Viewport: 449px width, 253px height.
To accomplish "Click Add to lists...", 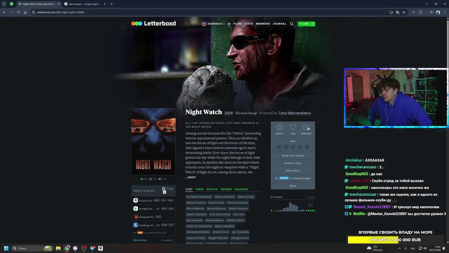I will pos(293,171).
